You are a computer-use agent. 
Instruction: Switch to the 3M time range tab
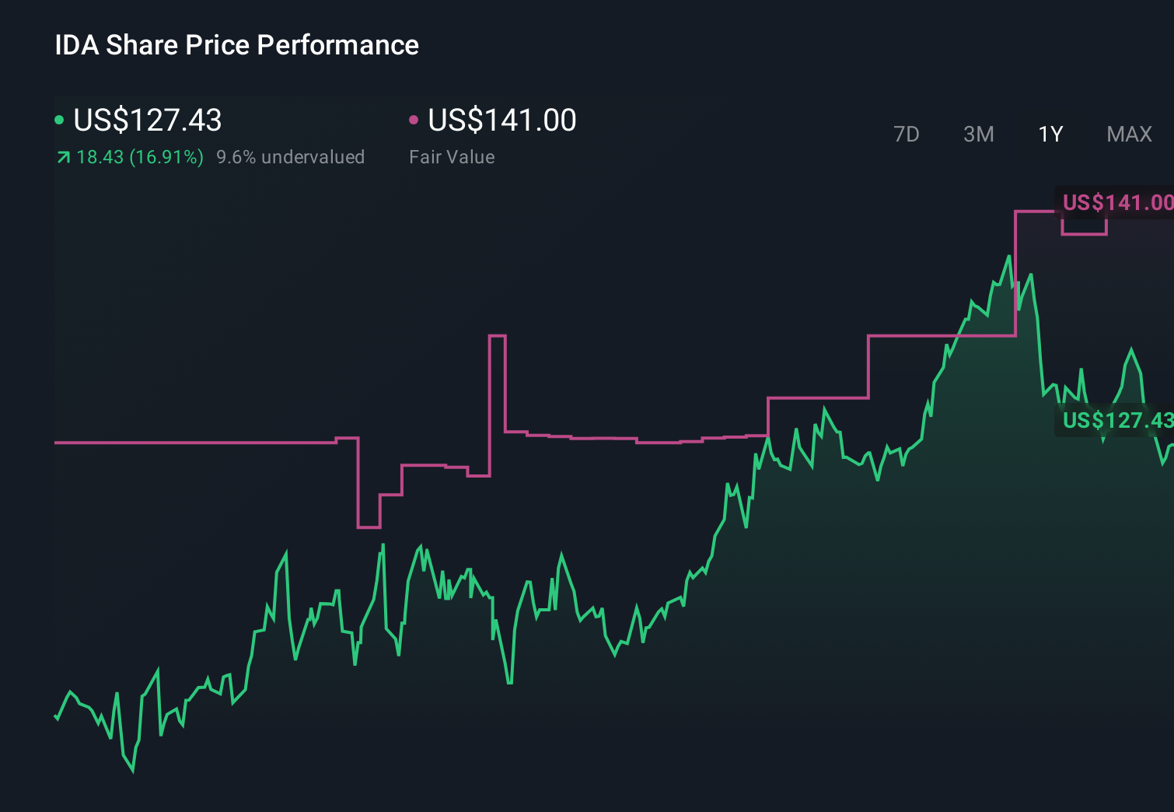(x=978, y=134)
